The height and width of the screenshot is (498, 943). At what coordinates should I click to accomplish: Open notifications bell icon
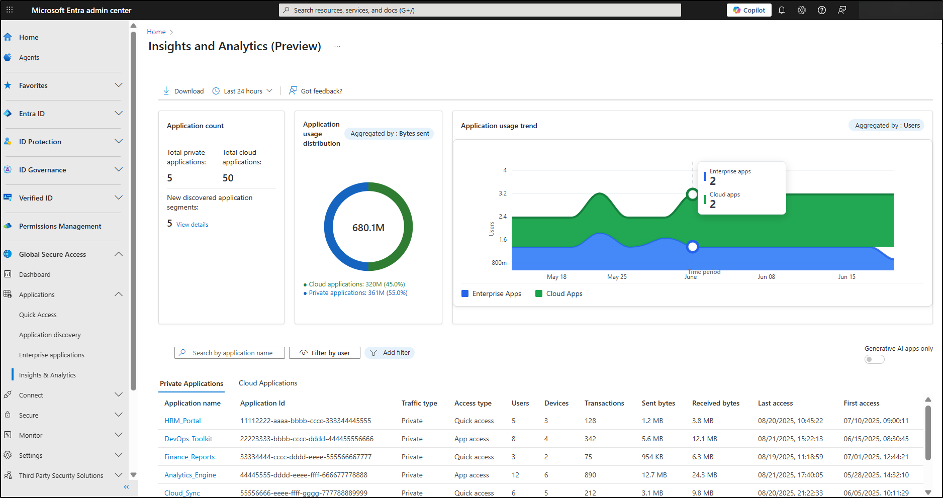pos(782,10)
